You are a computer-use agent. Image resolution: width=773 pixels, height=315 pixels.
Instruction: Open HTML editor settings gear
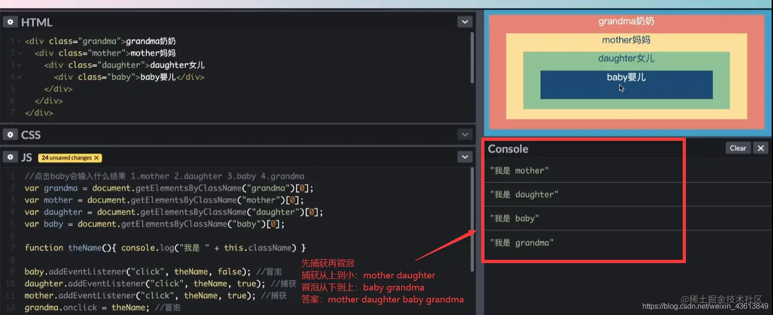(10, 22)
